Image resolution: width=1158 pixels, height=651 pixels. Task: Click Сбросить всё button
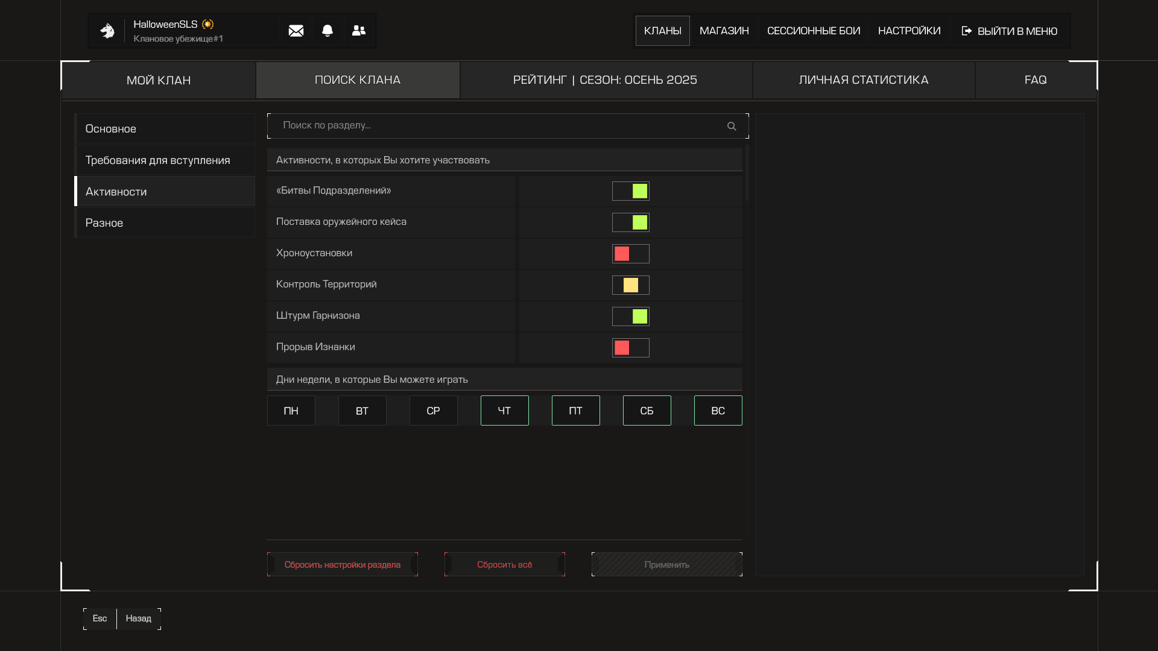[x=504, y=565]
